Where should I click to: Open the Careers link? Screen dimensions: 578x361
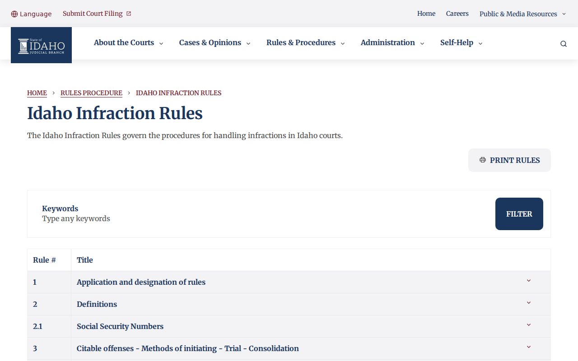pos(457,14)
